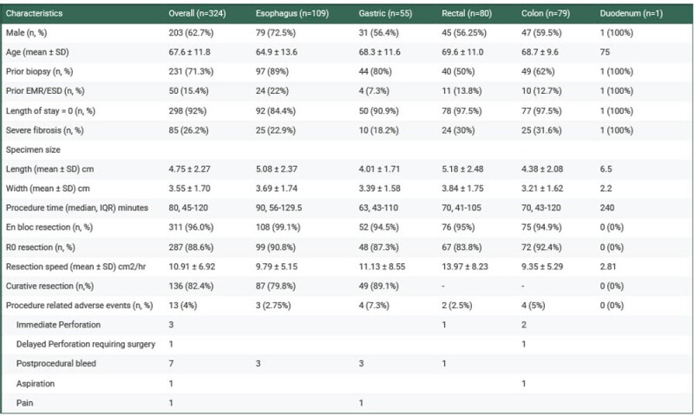Select the Overall (n=324) column header

pyautogui.click(x=197, y=13)
